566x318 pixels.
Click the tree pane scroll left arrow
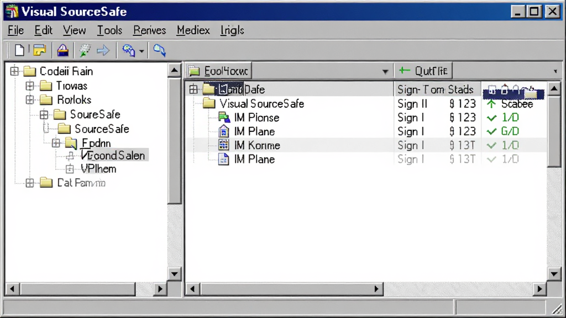coord(13,288)
